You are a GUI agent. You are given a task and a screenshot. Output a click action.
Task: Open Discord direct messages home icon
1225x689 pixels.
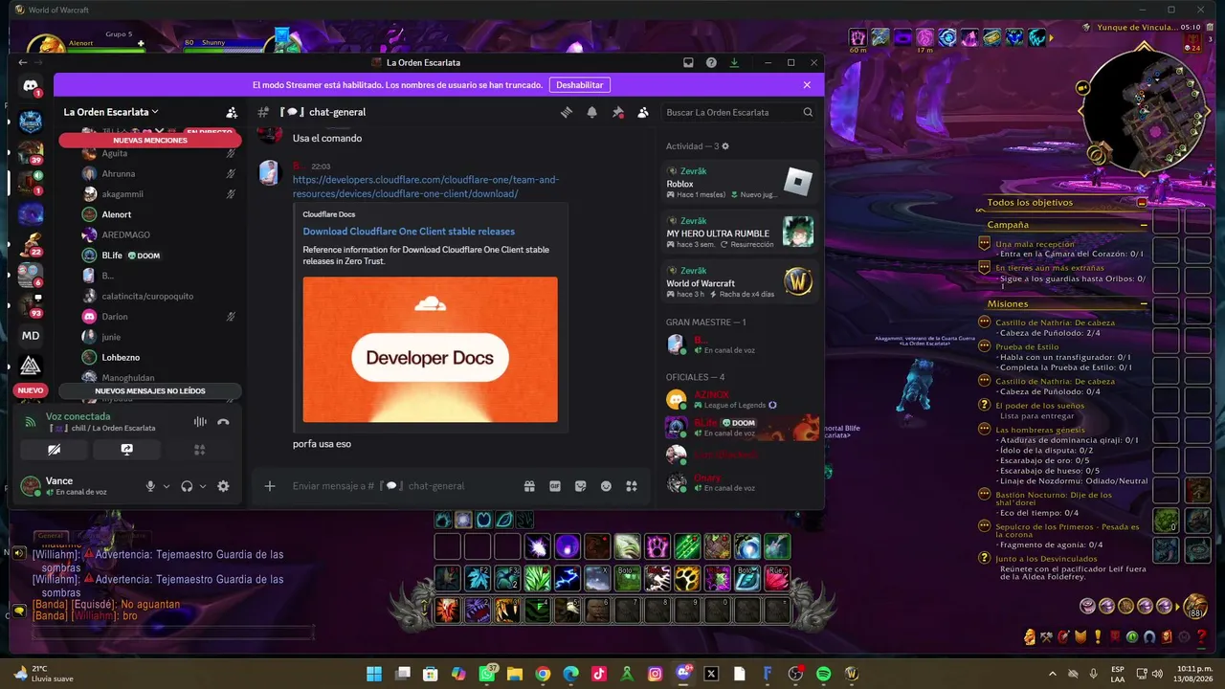click(31, 86)
